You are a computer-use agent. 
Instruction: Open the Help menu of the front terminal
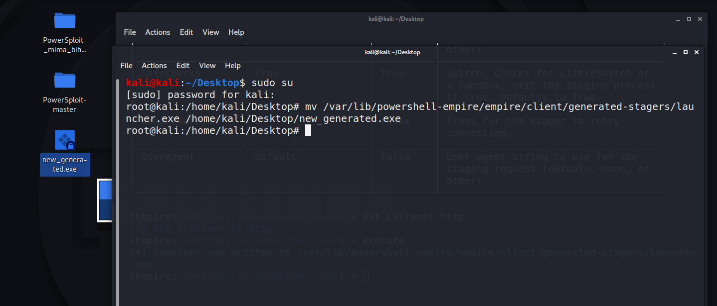pos(232,65)
